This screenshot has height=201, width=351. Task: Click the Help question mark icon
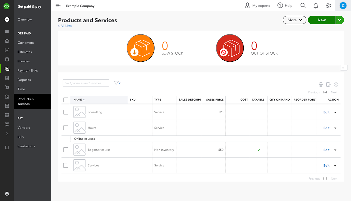(280, 6)
